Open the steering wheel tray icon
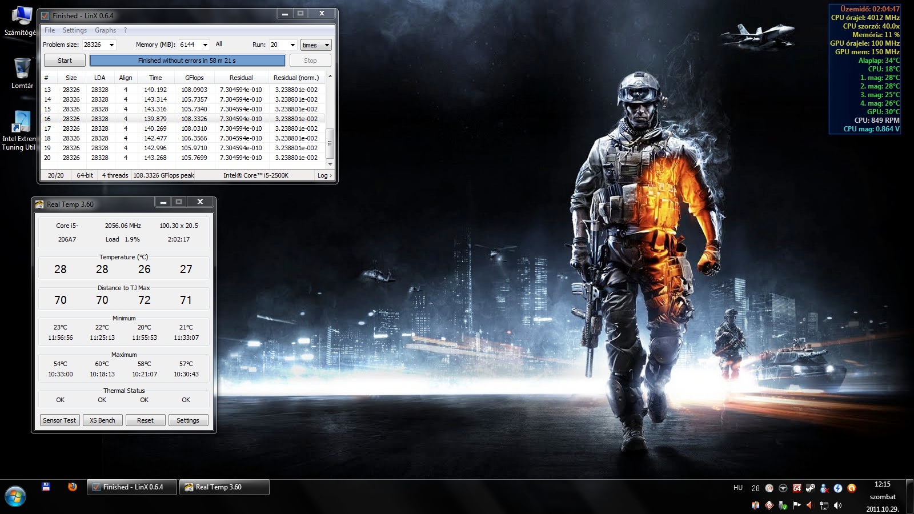 pos(783,488)
